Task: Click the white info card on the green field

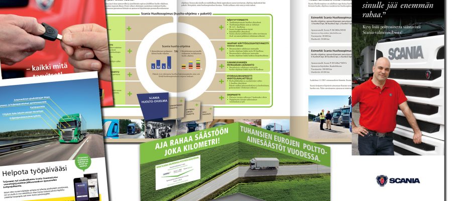Action: click(178, 172)
